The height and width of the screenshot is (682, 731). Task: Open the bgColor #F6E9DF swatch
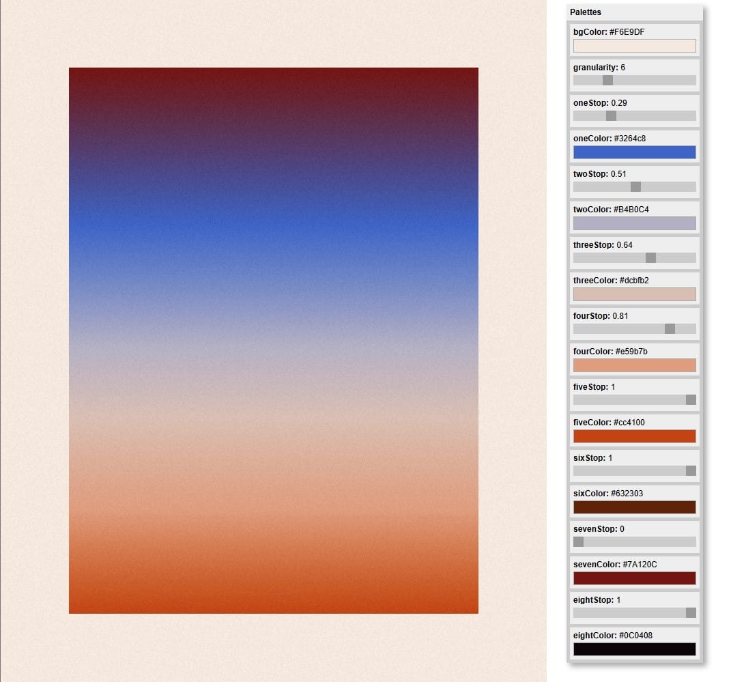635,46
